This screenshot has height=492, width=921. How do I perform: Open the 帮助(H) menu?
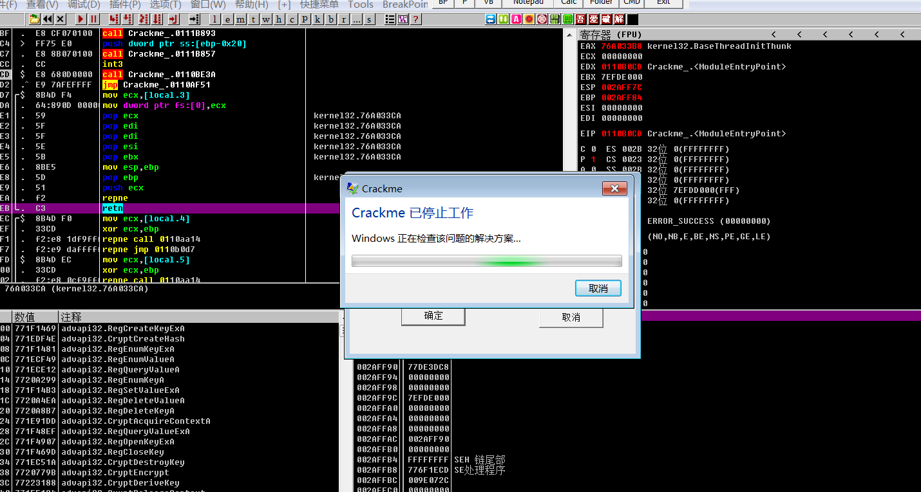(x=251, y=5)
